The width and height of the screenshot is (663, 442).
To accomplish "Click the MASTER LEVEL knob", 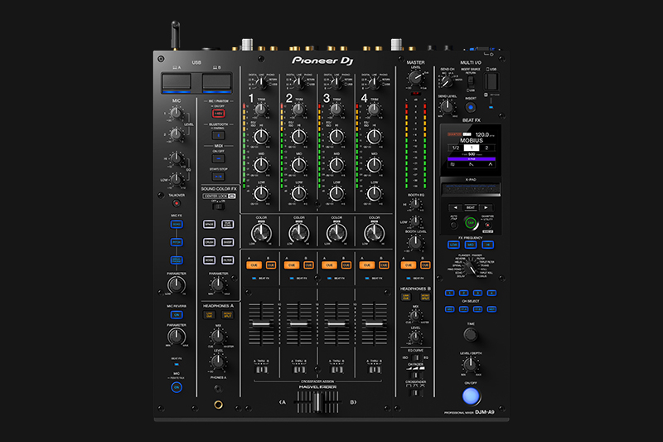I will (415, 78).
